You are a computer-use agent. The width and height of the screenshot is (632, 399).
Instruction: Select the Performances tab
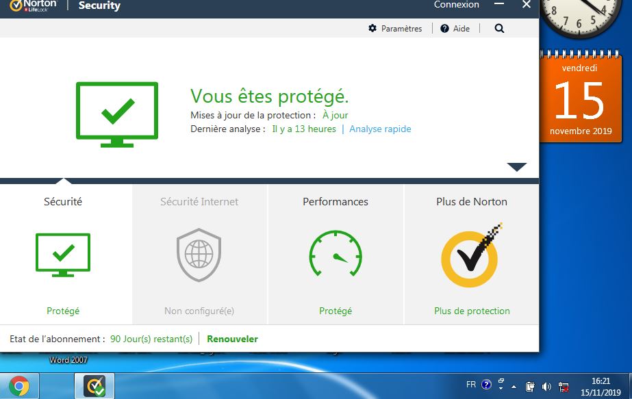[336, 255]
